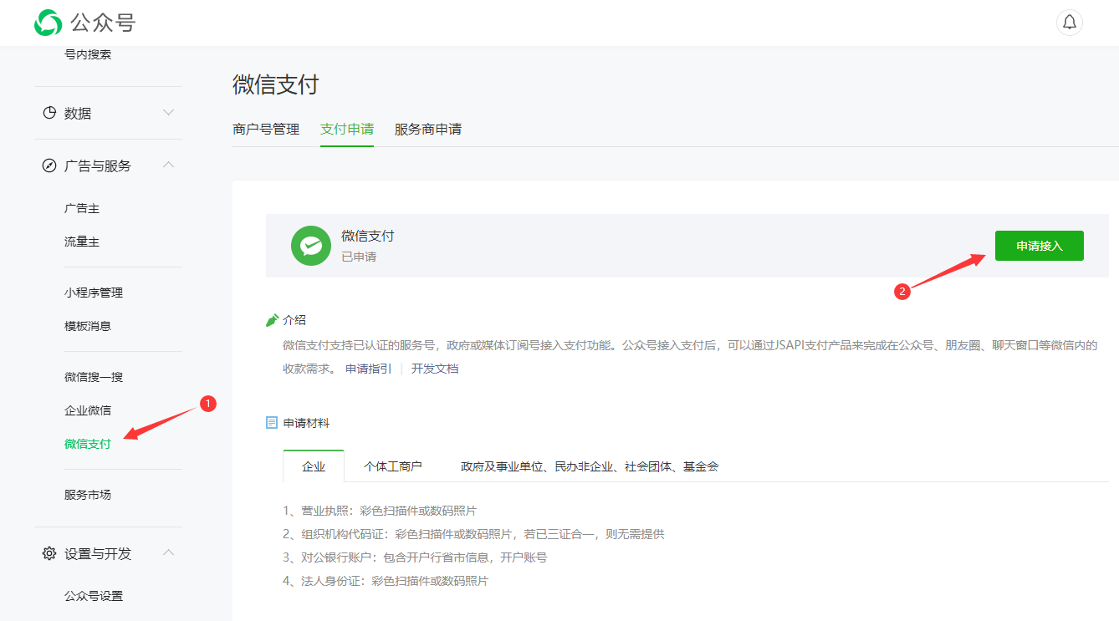Collapse the 广告与服务 section chevron
The height and width of the screenshot is (621, 1119).
(168, 165)
